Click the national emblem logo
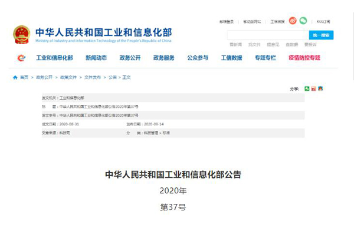The width and height of the screenshot is (354, 228). pos(21,35)
